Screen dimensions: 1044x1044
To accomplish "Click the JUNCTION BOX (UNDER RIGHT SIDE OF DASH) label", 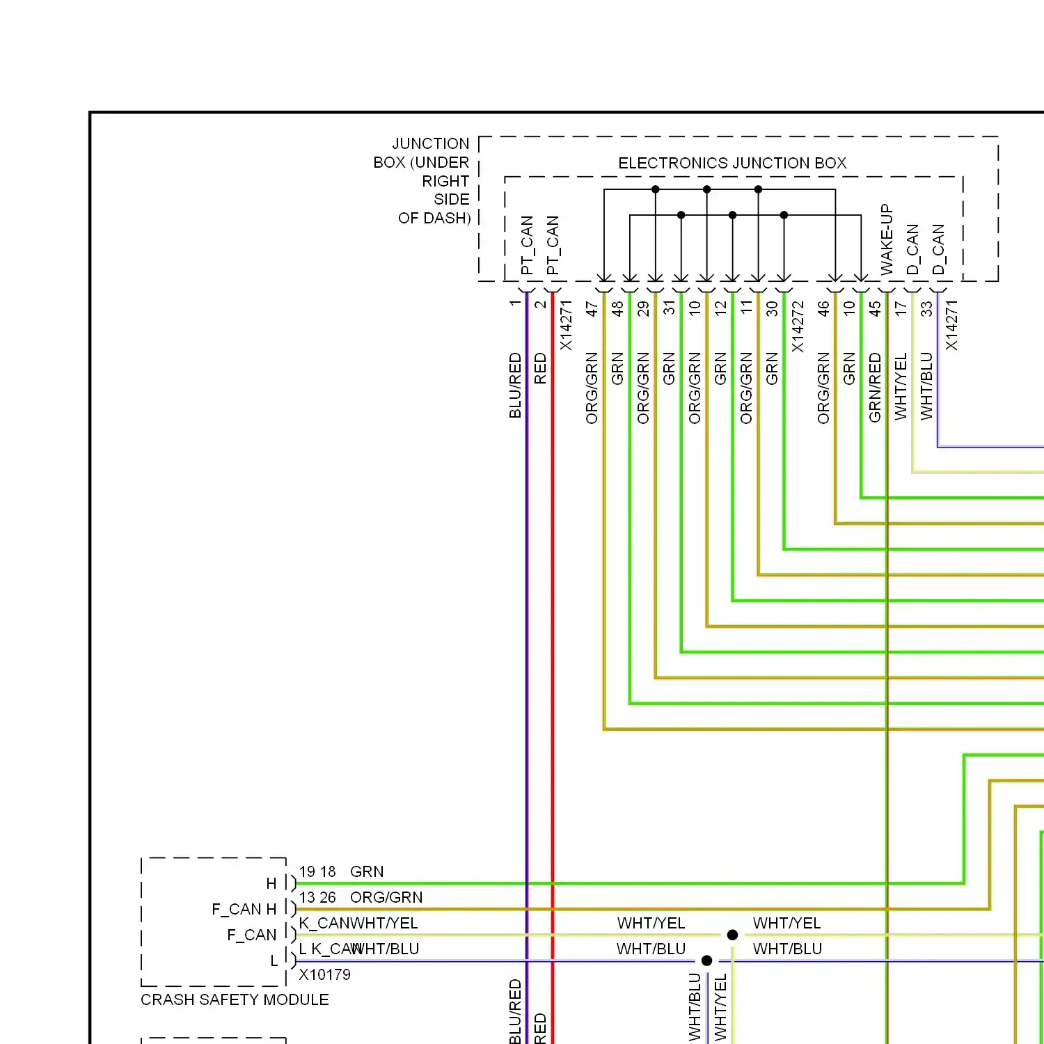I will pos(422,181).
